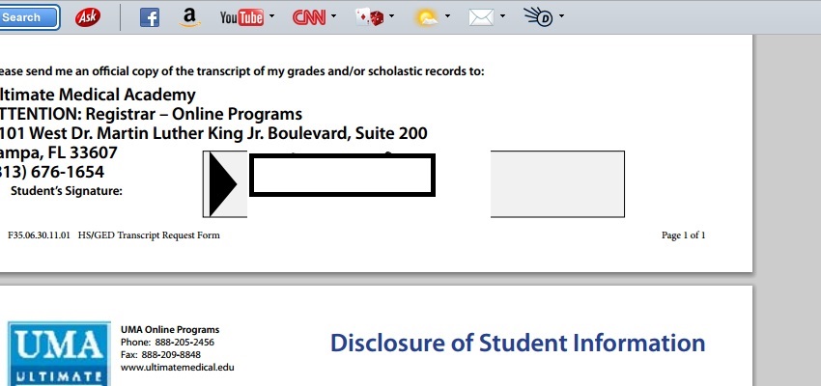The width and height of the screenshot is (821, 386).
Task: Click the 'Fax: 888-209-8848' line
Action: tap(160, 354)
